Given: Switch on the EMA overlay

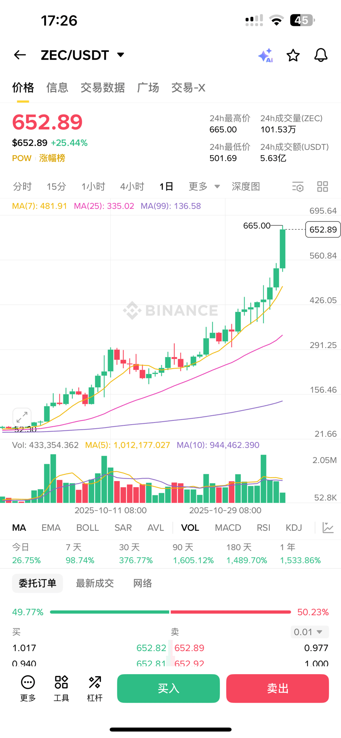Looking at the screenshot, I should coord(51,528).
